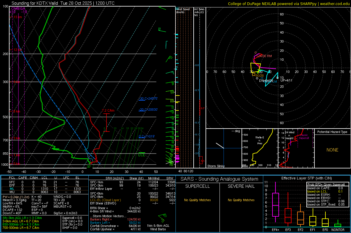Click the magenta "OMEGA" label
This screenshot has height=233, width=351.
(18, 9)
